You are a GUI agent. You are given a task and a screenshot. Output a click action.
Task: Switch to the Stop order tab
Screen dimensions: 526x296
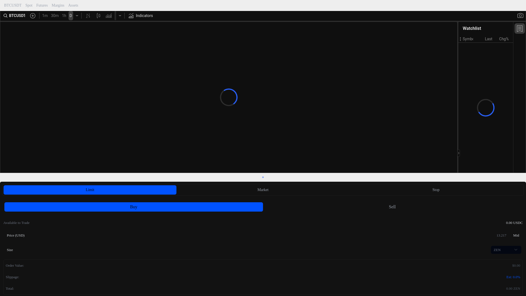coord(436,190)
